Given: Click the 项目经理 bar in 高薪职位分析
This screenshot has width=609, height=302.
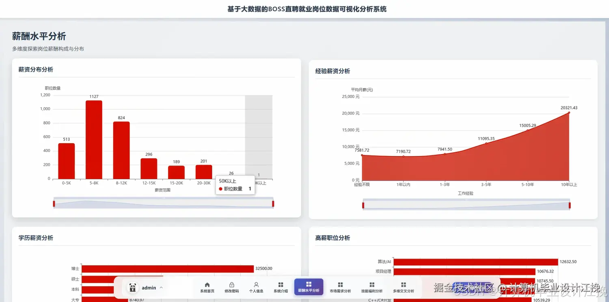Looking at the screenshot, I should (464, 272).
